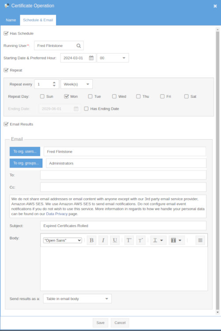Check the Tue repeat day checkbox
Image resolution: width=221 pixels, height=331 pixels.
(90, 96)
